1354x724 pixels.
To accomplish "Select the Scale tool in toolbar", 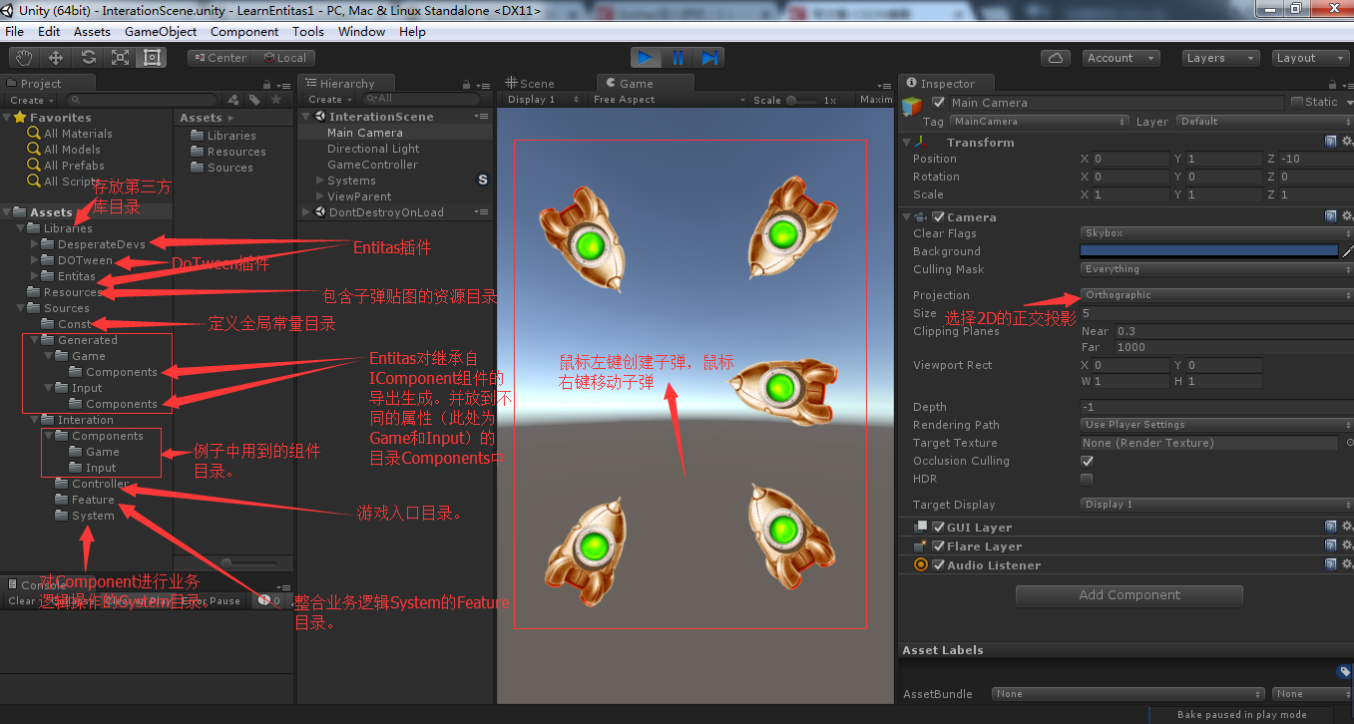I will pos(120,58).
